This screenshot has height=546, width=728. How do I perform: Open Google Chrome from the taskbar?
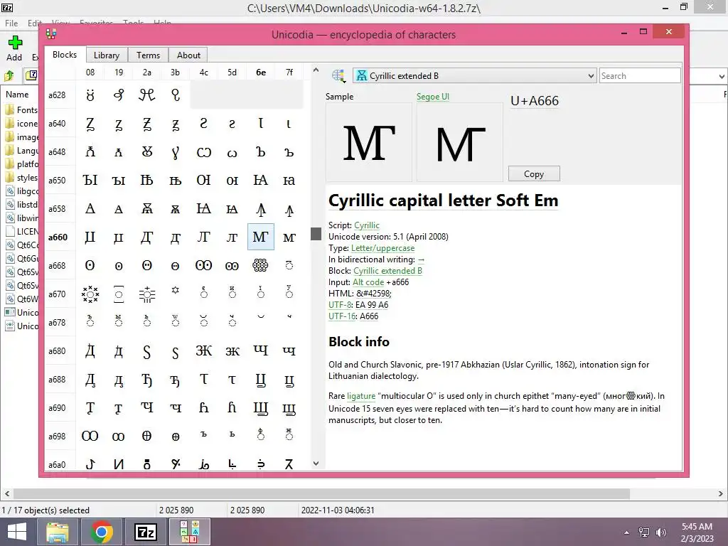click(101, 532)
